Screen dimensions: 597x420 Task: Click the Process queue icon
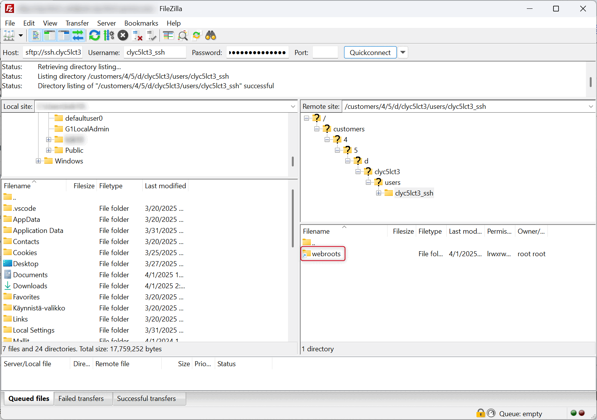point(109,36)
